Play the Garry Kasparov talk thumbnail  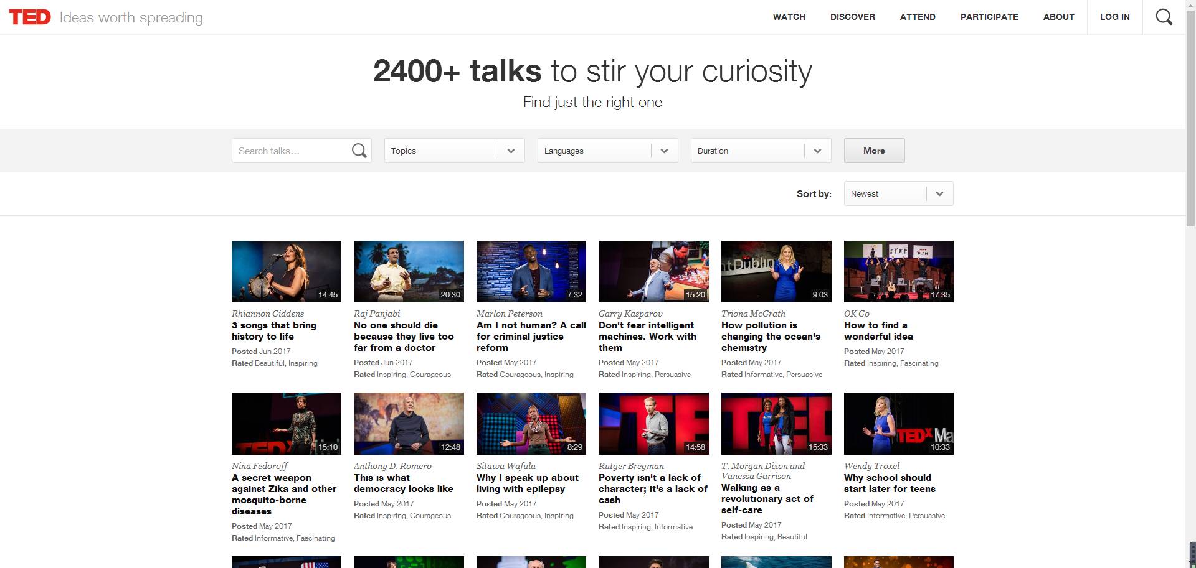pos(653,271)
